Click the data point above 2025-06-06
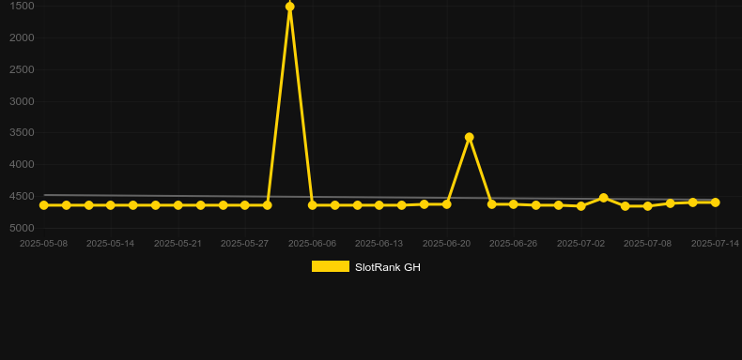Viewport: 742px width, 360px height. tap(313, 205)
